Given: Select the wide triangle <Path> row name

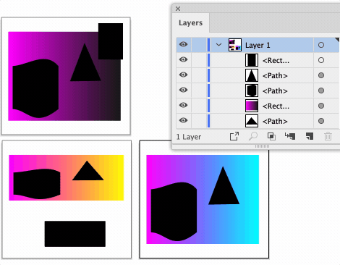Looking at the screenshot, I should (275, 121).
